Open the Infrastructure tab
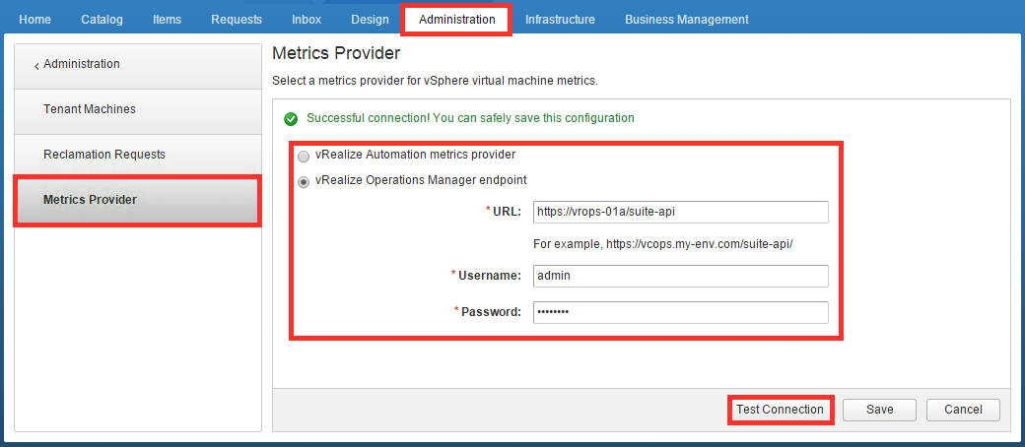Image resolution: width=1025 pixels, height=447 pixels. 560,20
